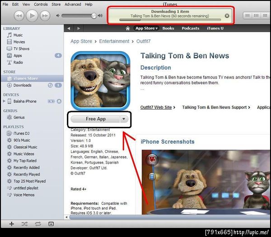Open the Free App dropdown arrow
Screen dimensions: 271x237
(124, 119)
